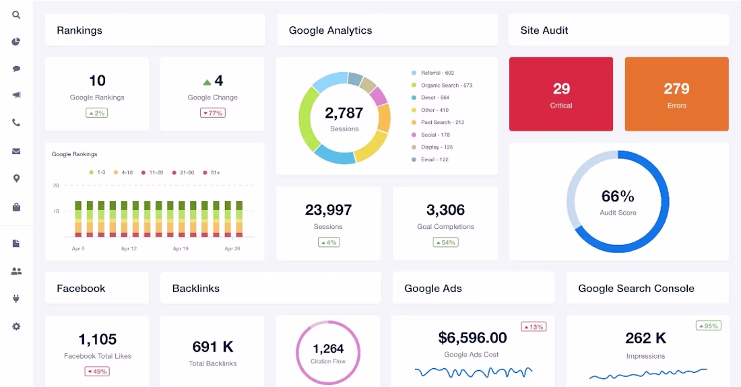Toggle the 4-10 legend series
The image size is (741, 387).
tap(123, 173)
